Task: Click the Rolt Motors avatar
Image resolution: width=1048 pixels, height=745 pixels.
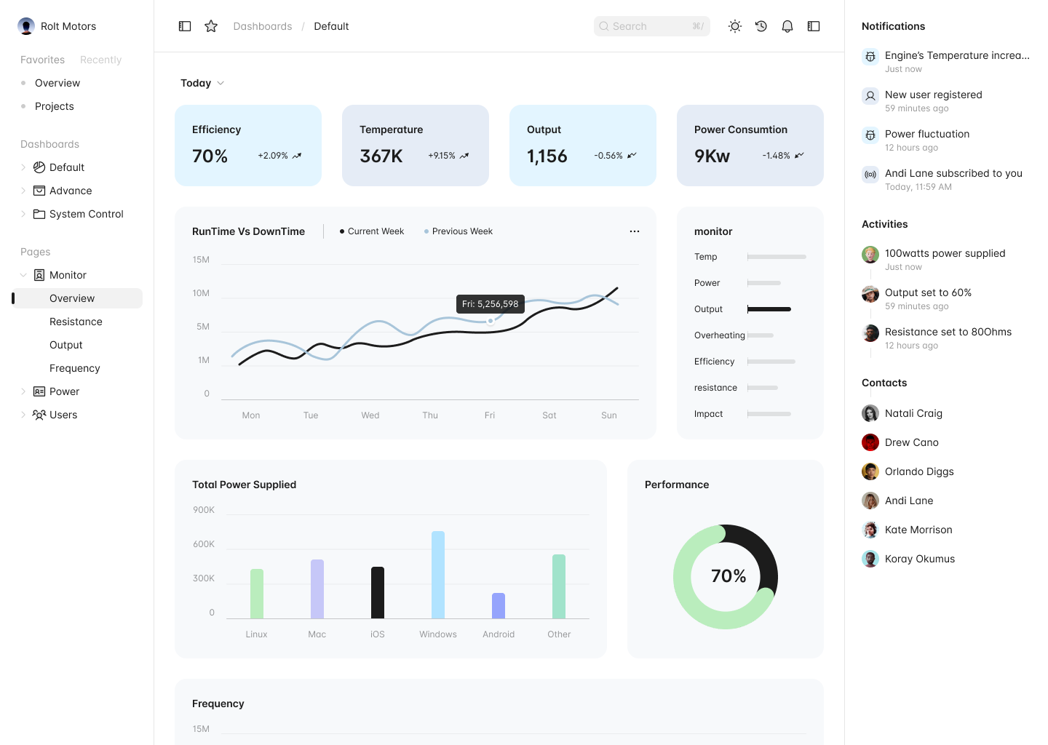Action: [26, 26]
